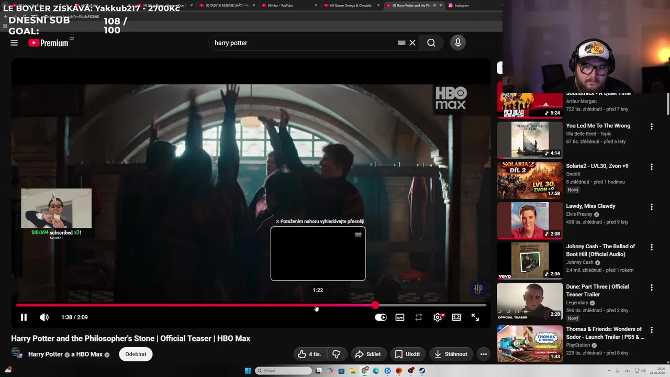Viewport: 670px width, 377px height.
Task: Open OndriX channel name
Action: tap(574, 174)
